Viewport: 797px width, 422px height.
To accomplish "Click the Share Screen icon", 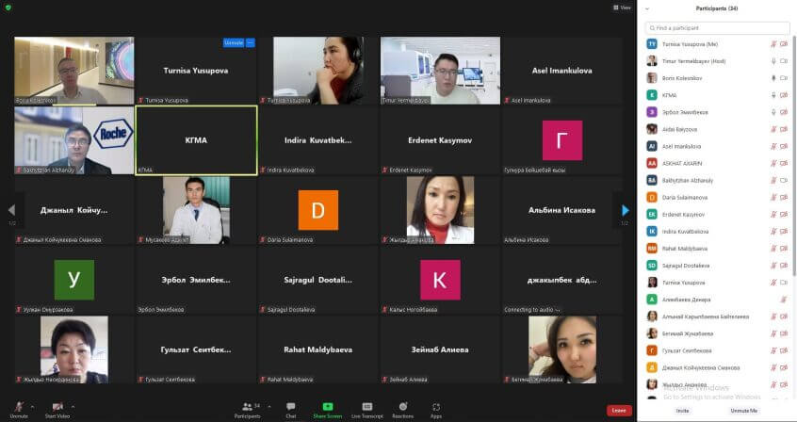I will 327,408.
